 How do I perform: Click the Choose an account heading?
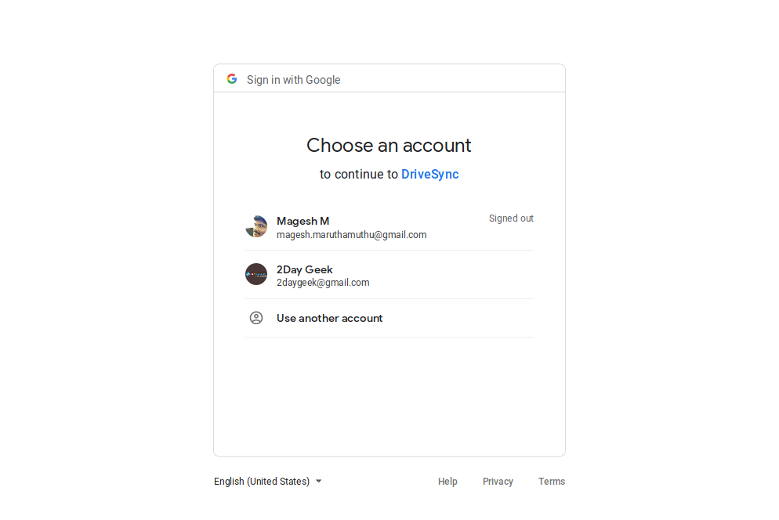389,146
